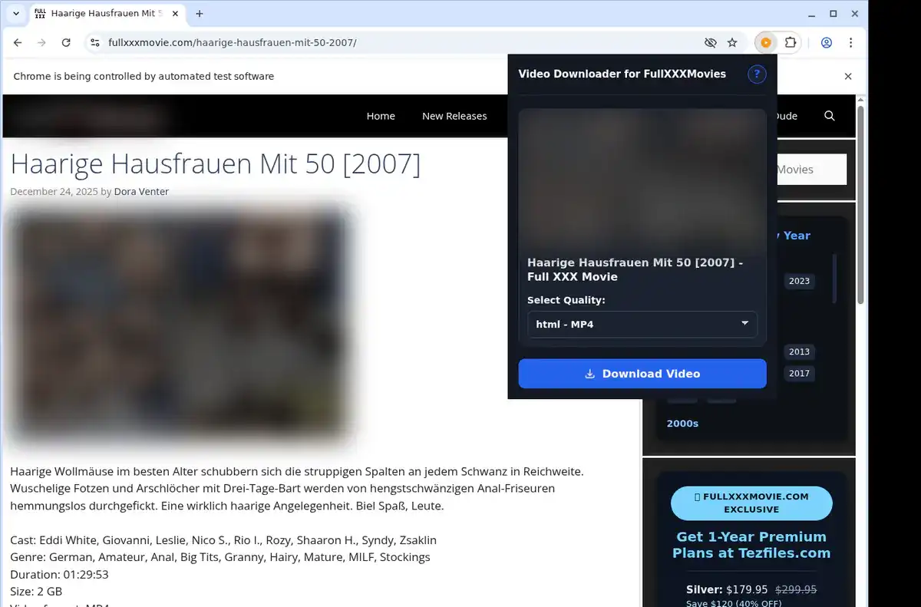Open the crossed-eye tracking protection icon

click(x=710, y=43)
